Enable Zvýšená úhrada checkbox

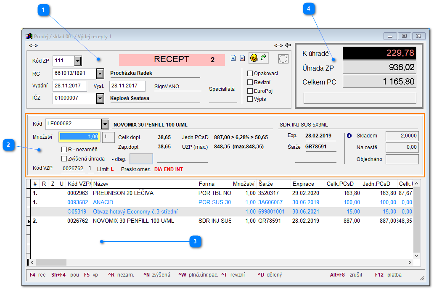[x=64, y=158]
